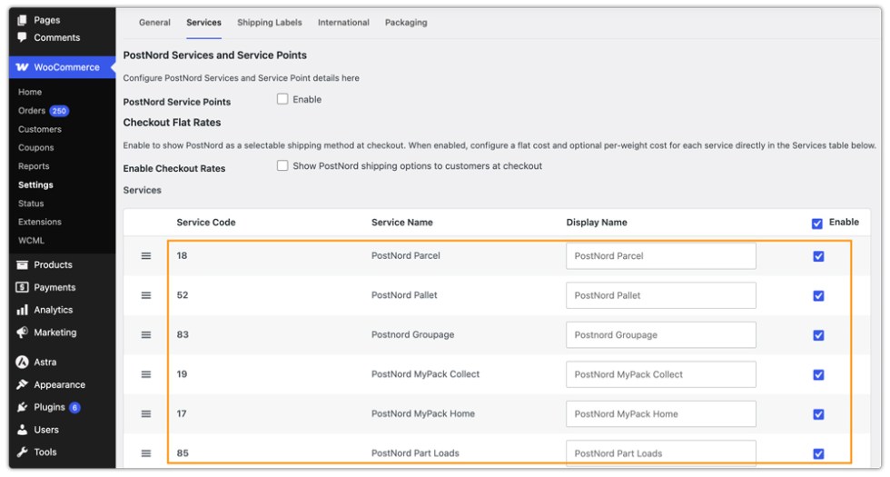
Task: Open WooCommerce Home submenu
Action: pyautogui.click(x=30, y=92)
